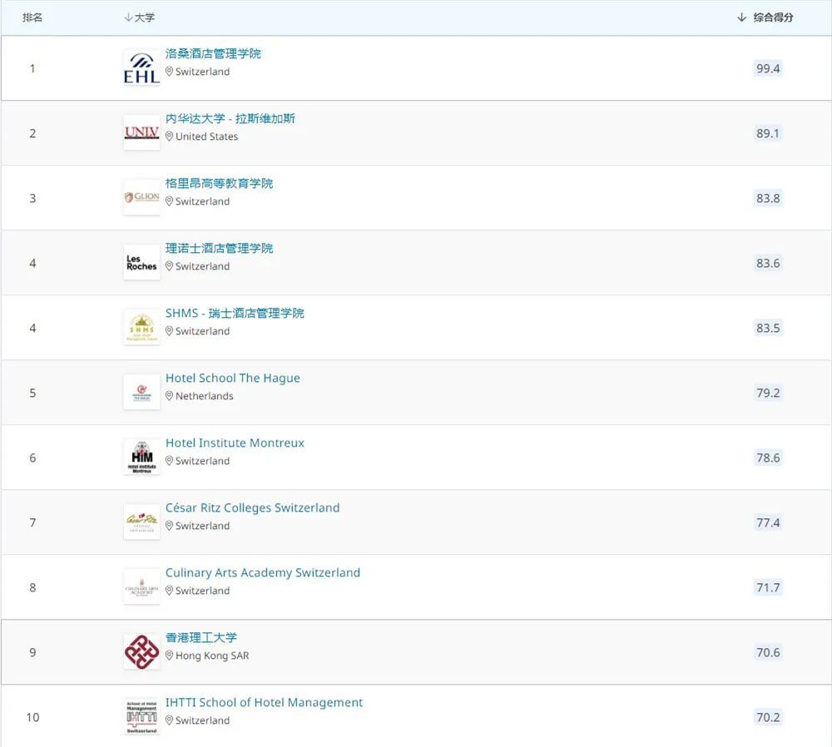Click the score 71.7
This screenshot has width=832, height=747.
[x=768, y=587]
